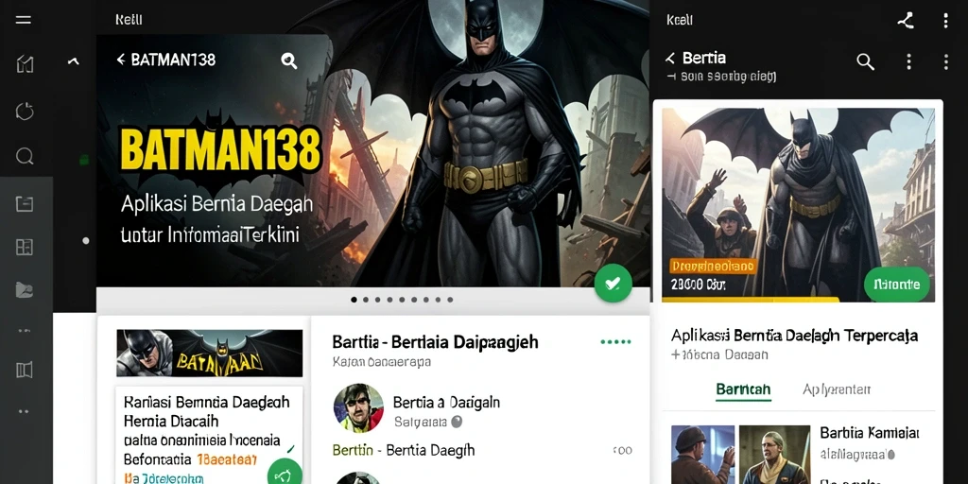Open the overflow menu in the right top bar
Screen dimensions: 968x484
coord(945,21)
